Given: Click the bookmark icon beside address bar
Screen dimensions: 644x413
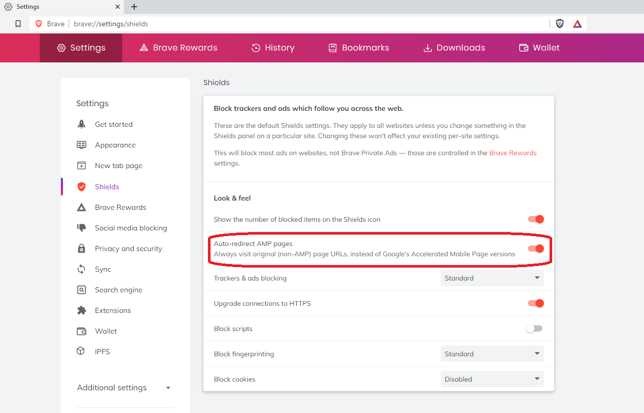Looking at the screenshot, I should (18, 24).
